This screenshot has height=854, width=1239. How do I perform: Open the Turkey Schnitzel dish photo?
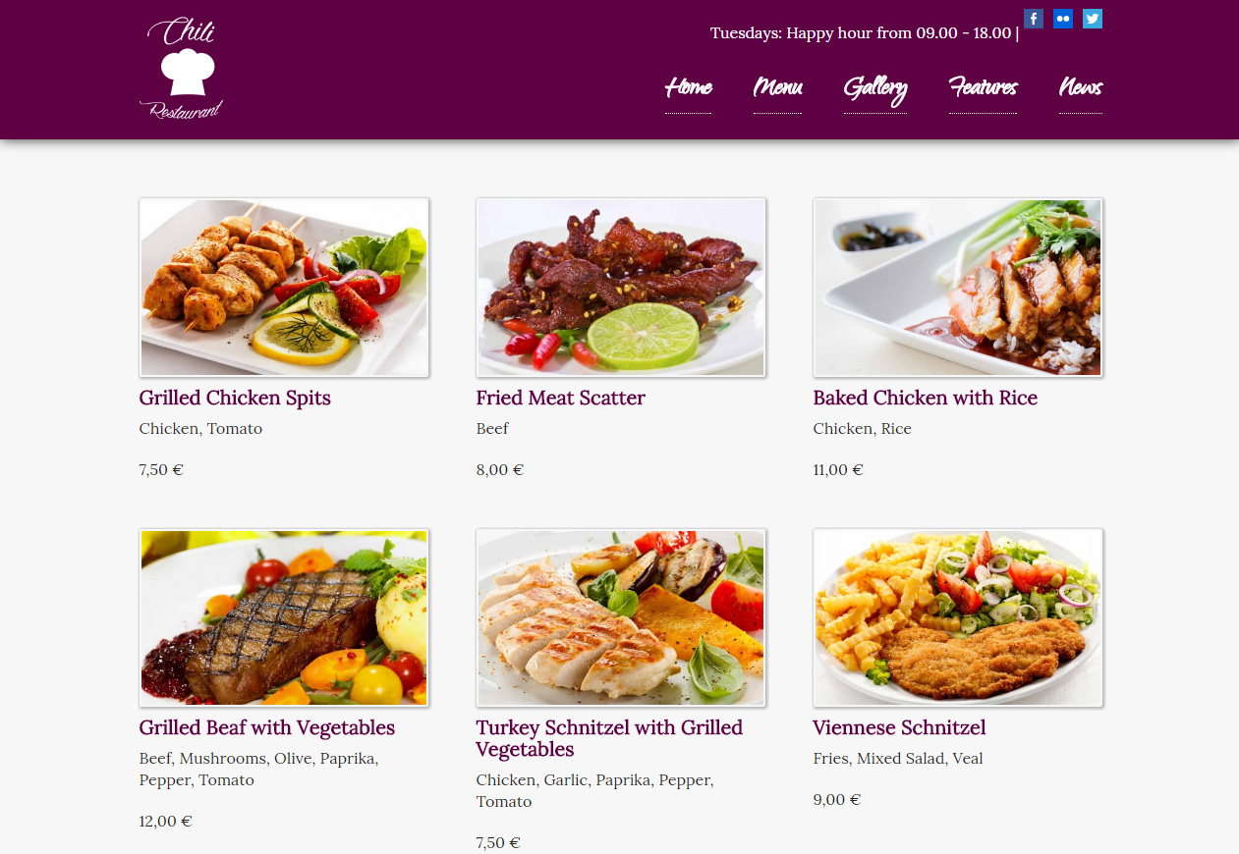coord(621,618)
